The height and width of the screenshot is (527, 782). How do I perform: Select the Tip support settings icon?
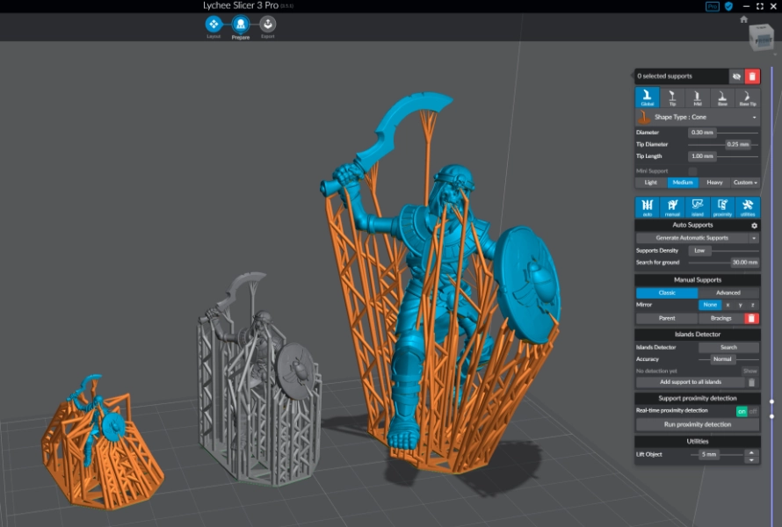coord(672,97)
